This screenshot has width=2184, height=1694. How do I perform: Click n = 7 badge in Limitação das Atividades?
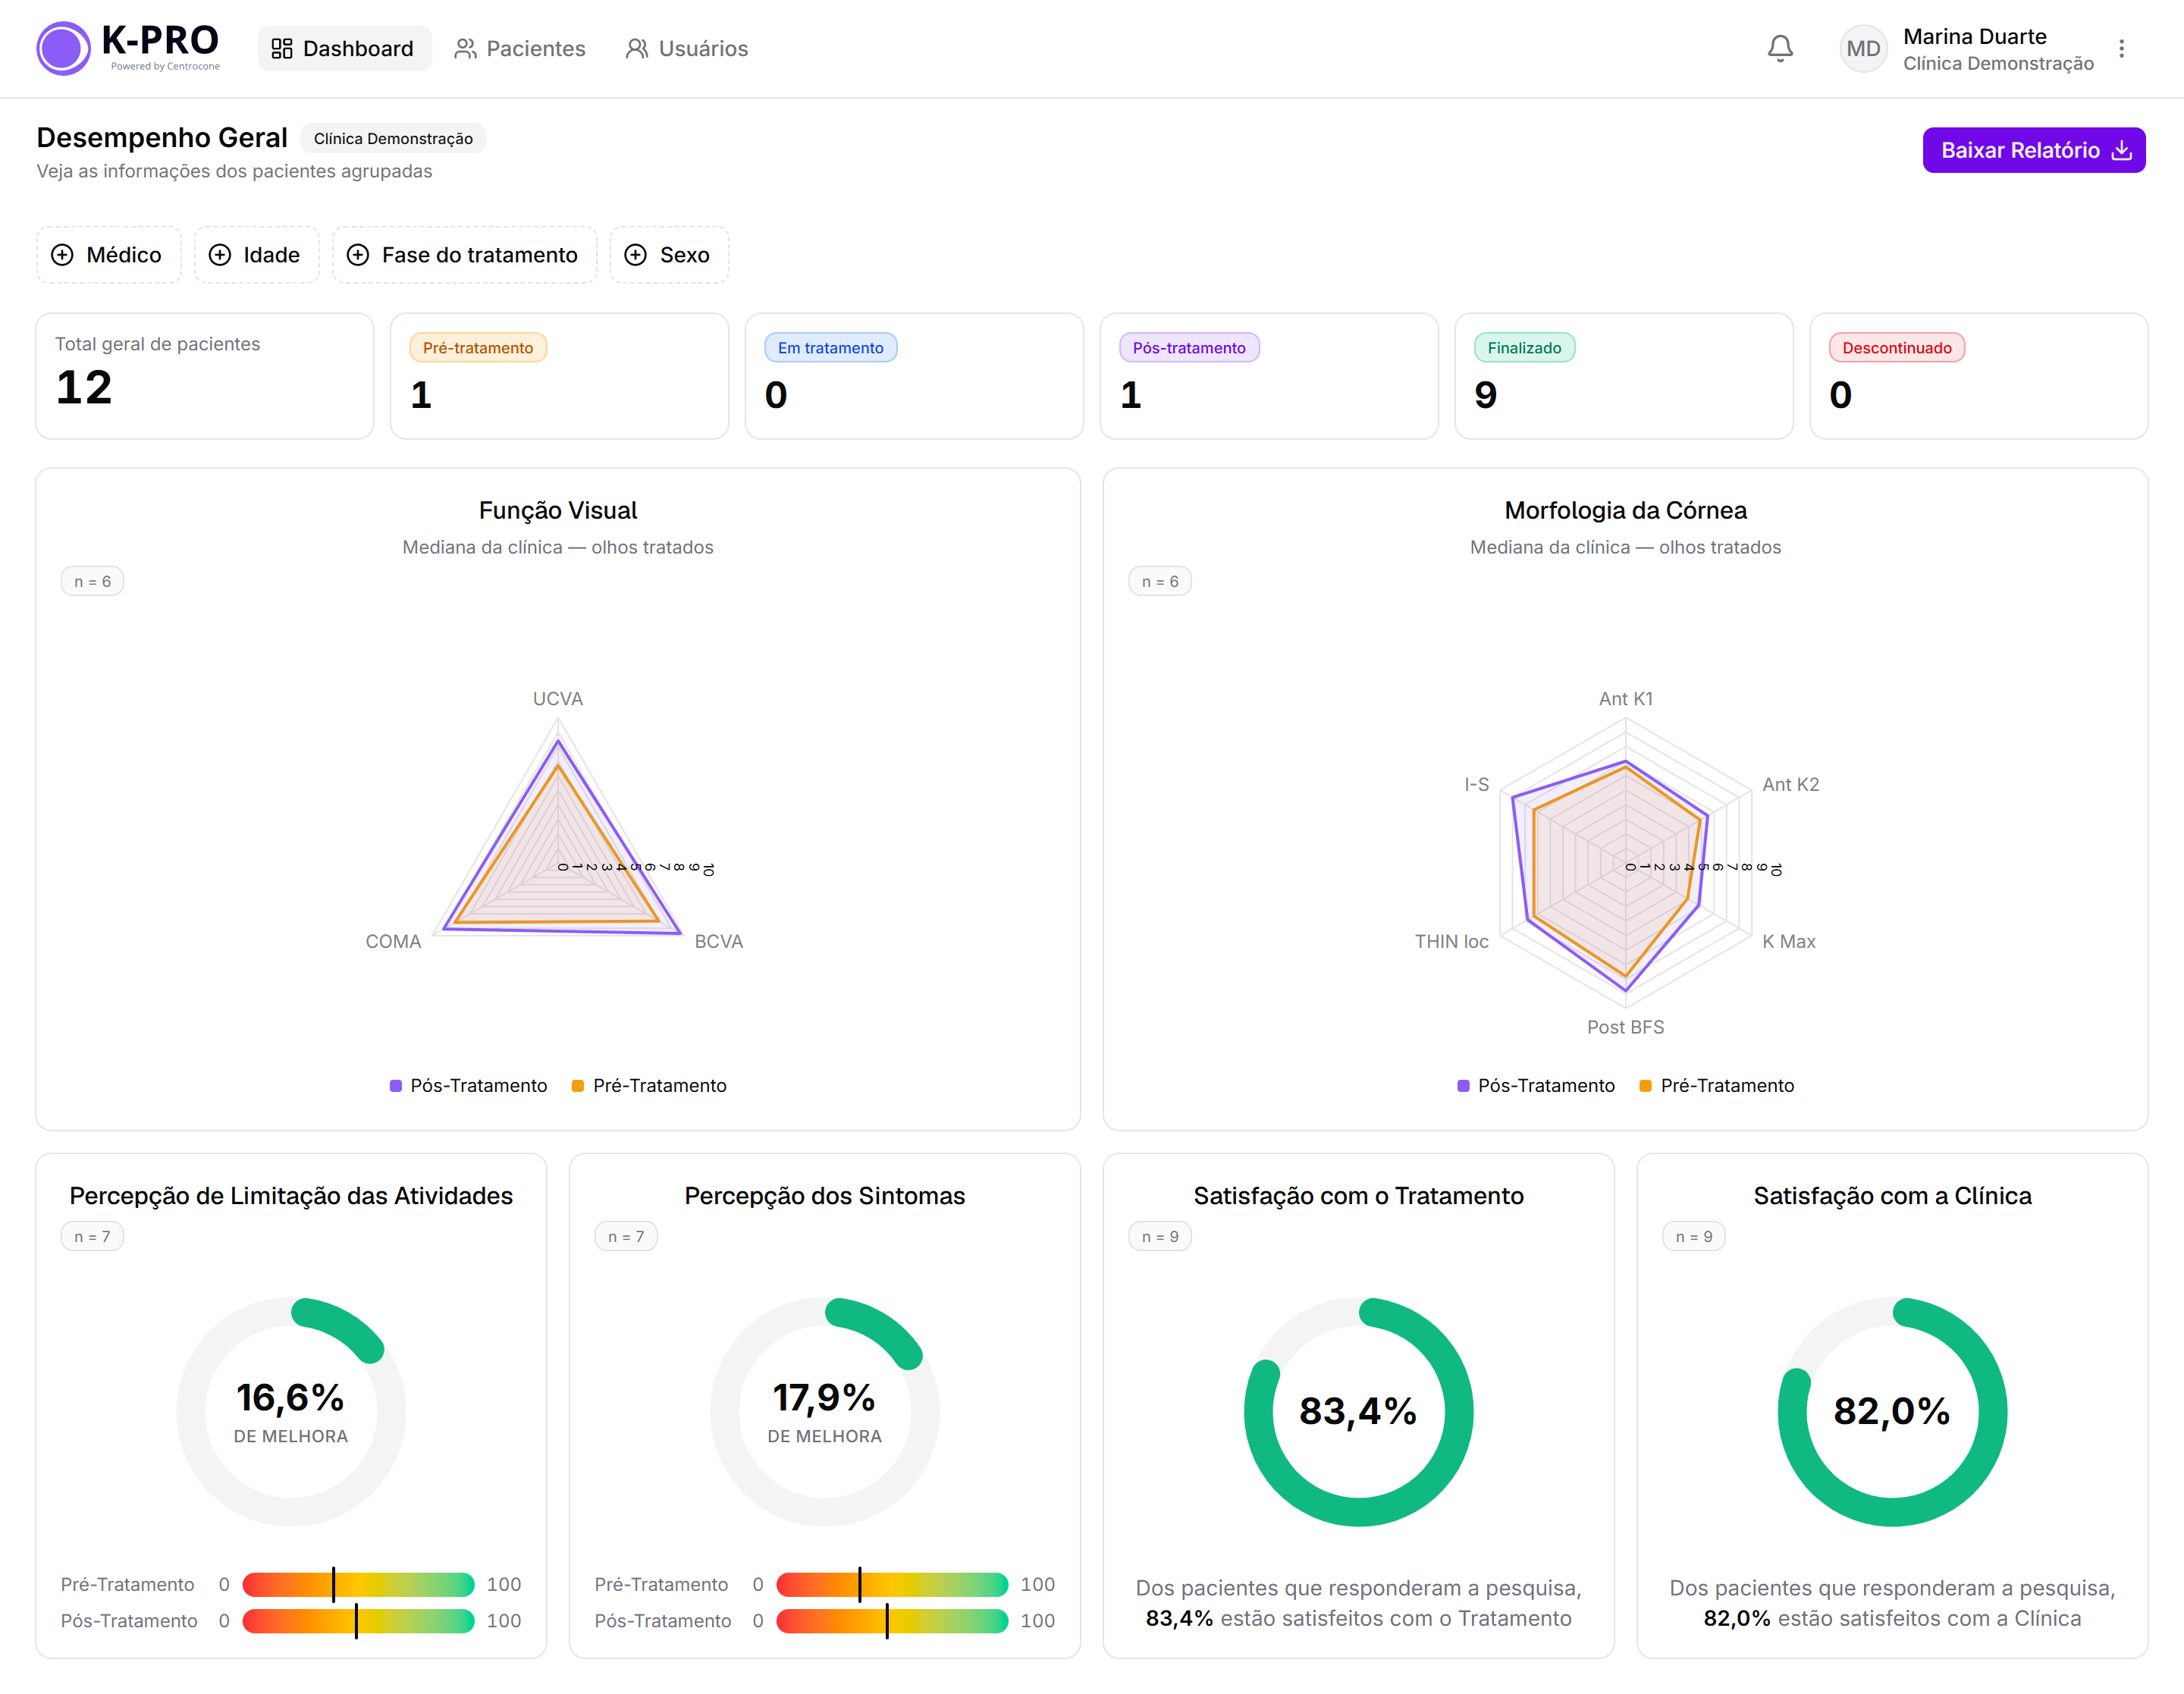(93, 1236)
